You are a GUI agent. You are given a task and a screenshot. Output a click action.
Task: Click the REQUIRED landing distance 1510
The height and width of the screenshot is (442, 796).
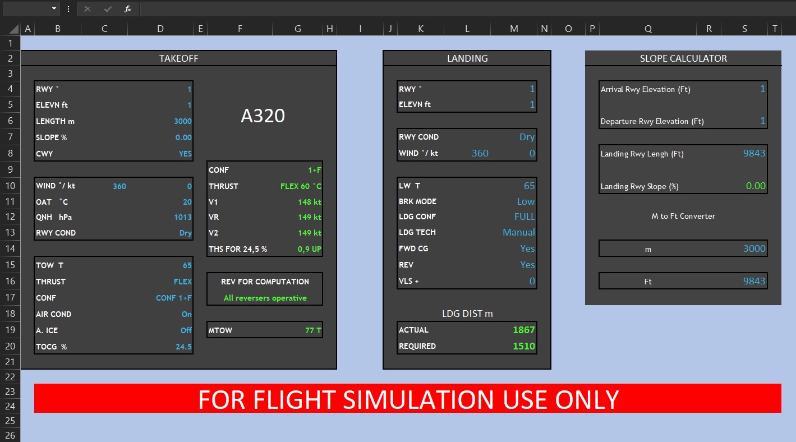click(524, 346)
